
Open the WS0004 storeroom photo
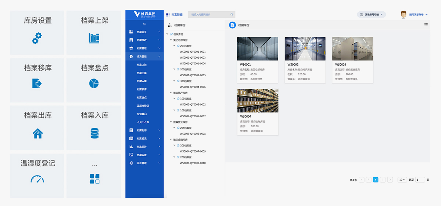pyautogui.click(x=258, y=100)
